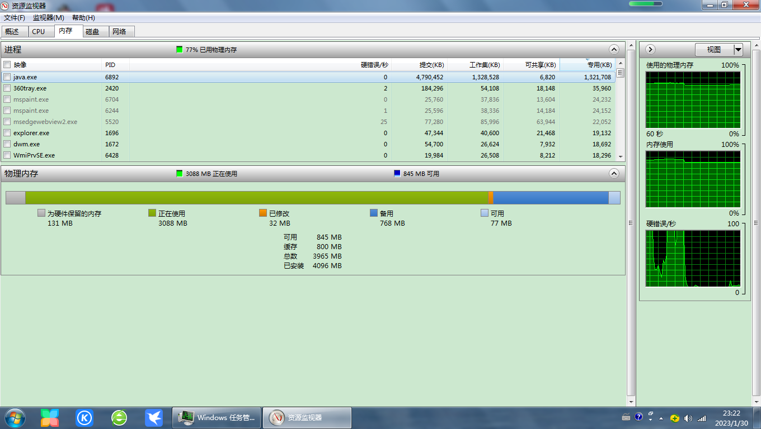The height and width of the screenshot is (429, 761).
Task: Open the green e browser taskbar icon
Action: coord(119,417)
